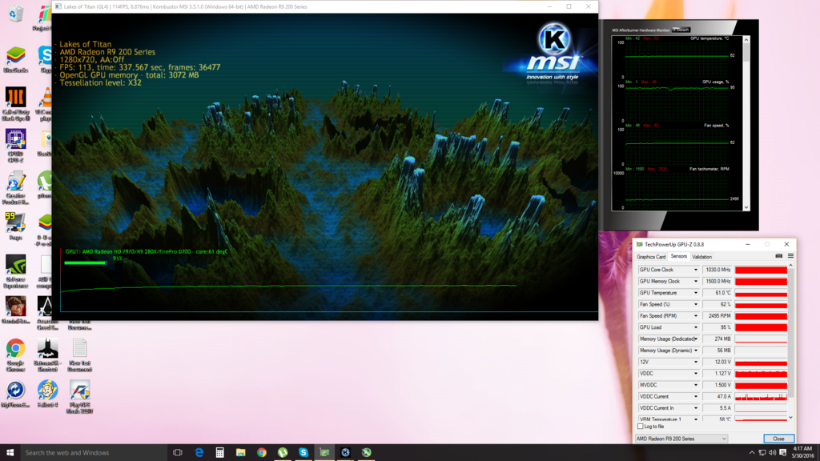
Task: Click Afterburner hardware monitor scrollbar
Action: coord(746,123)
